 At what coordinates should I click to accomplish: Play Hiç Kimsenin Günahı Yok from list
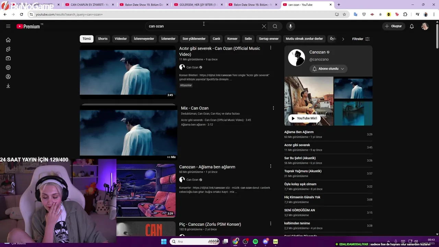328,200
